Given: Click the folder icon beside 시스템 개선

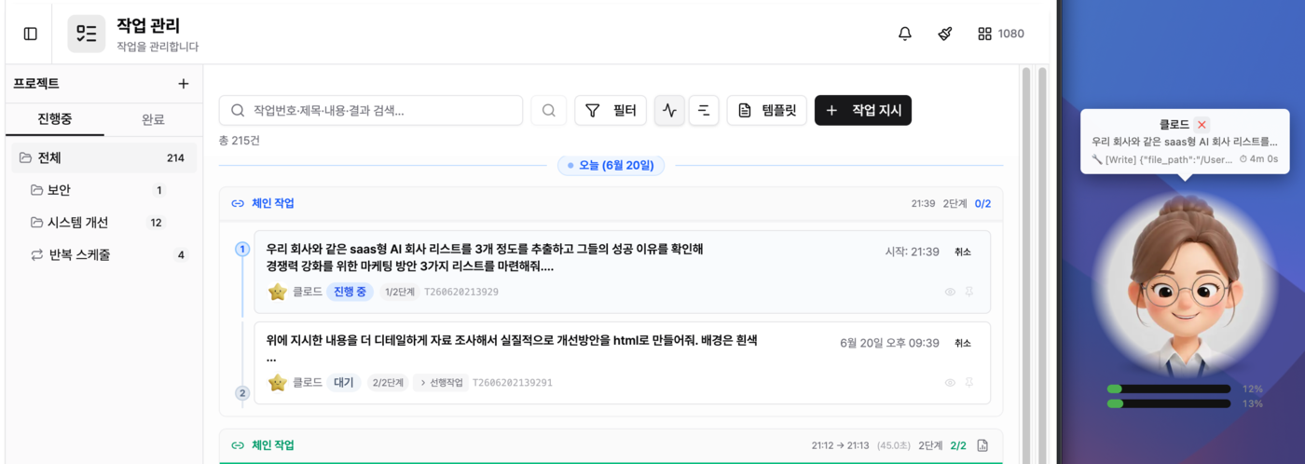Looking at the screenshot, I should click(x=37, y=223).
